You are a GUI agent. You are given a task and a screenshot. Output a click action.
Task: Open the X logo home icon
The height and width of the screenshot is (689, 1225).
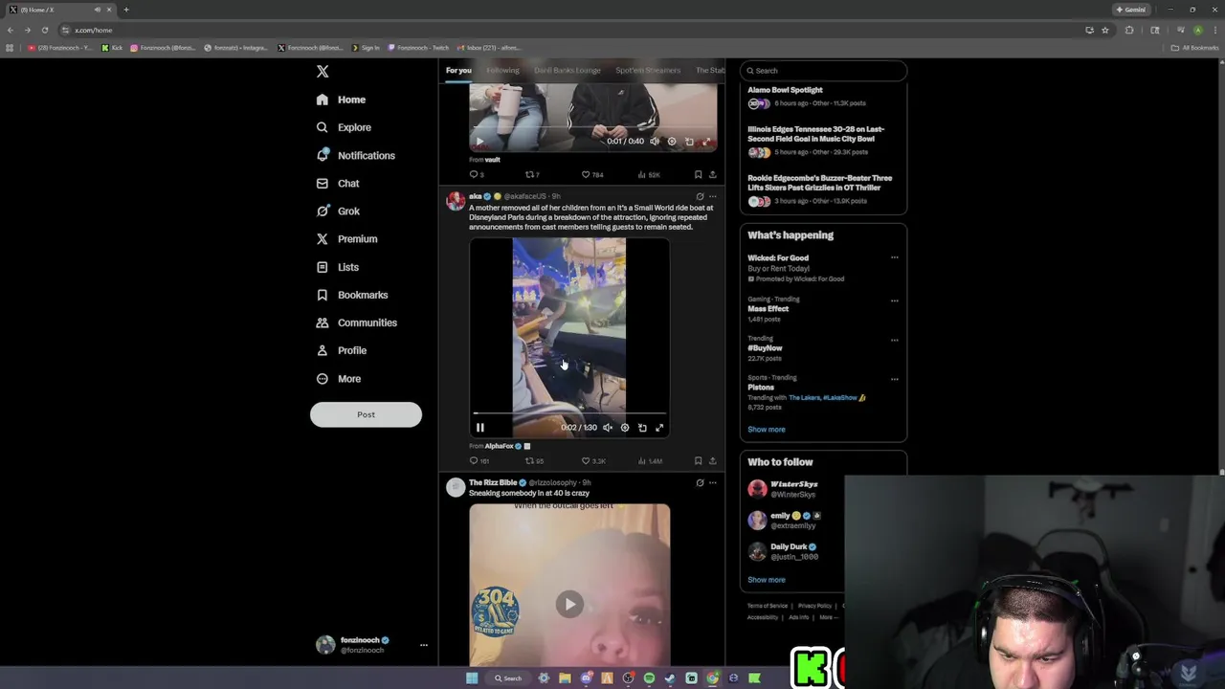323,72
